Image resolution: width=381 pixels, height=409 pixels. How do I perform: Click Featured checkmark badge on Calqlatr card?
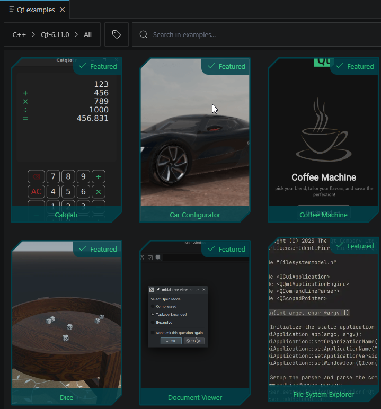point(98,66)
